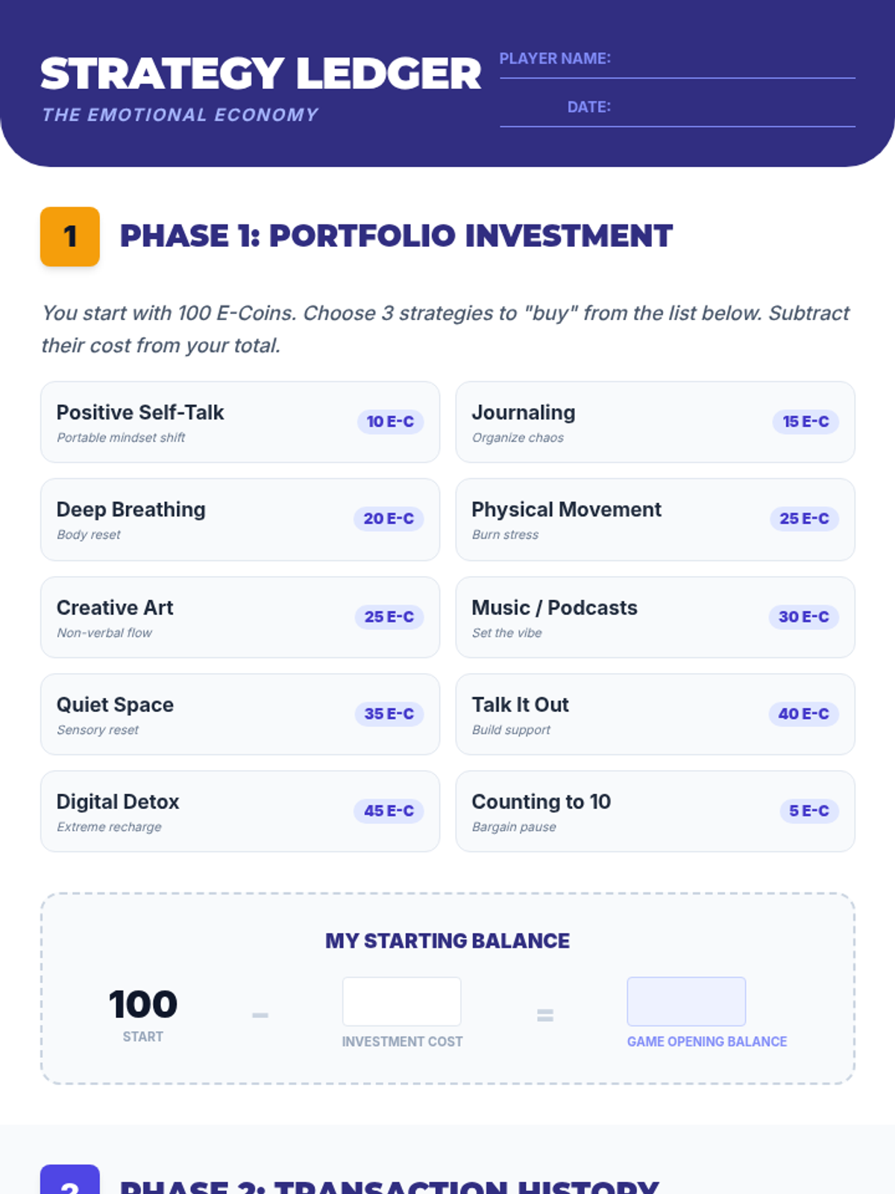Select the Quiet Space strategy card
This screenshot has height=1194, width=895.
239,714
